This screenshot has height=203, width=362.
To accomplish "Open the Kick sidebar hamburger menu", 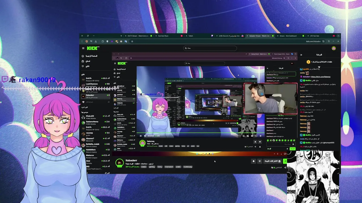I will (83, 48).
